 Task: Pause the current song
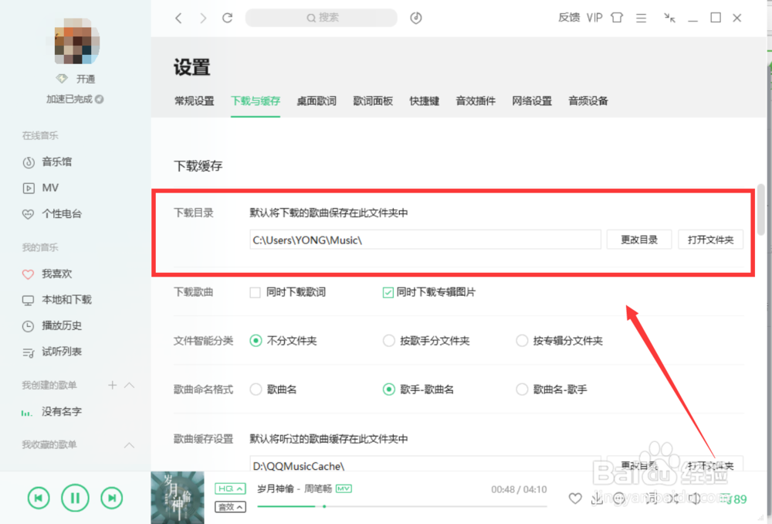(x=75, y=498)
